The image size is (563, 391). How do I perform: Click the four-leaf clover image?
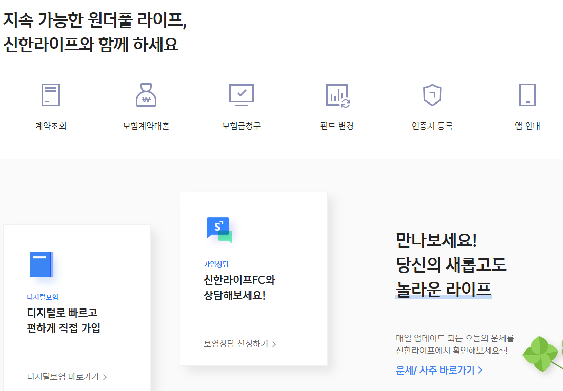[542, 354]
